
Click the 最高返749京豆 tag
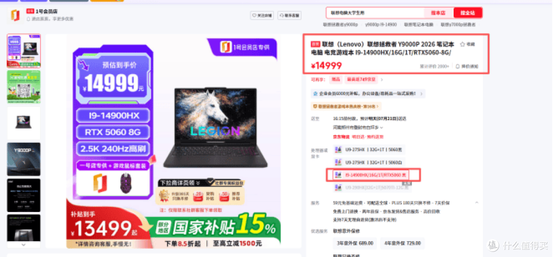click(361, 80)
